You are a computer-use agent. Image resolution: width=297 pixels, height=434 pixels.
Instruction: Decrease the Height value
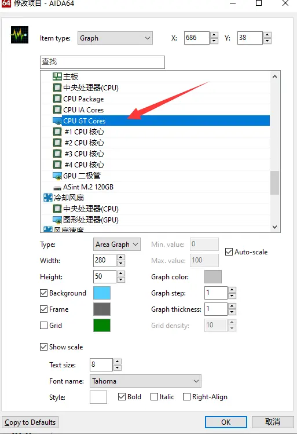pyautogui.click(x=120, y=280)
